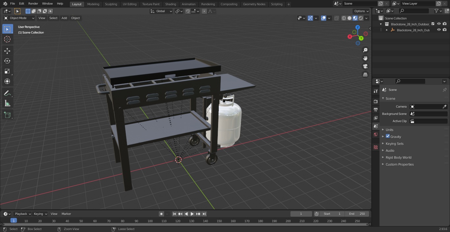The height and width of the screenshot is (232, 450).
Task: Activate the Rotate tool
Action: pos(7,61)
